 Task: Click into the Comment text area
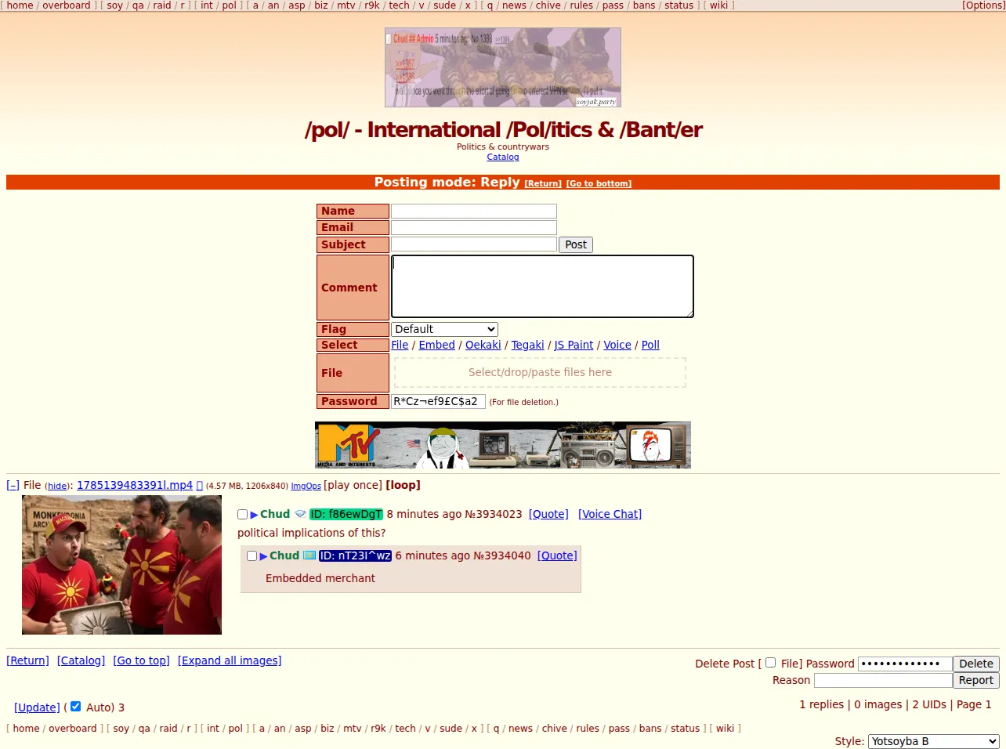[542, 287]
